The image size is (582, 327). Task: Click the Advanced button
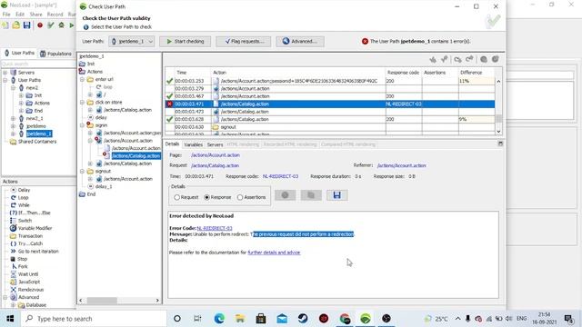tap(300, 41)
